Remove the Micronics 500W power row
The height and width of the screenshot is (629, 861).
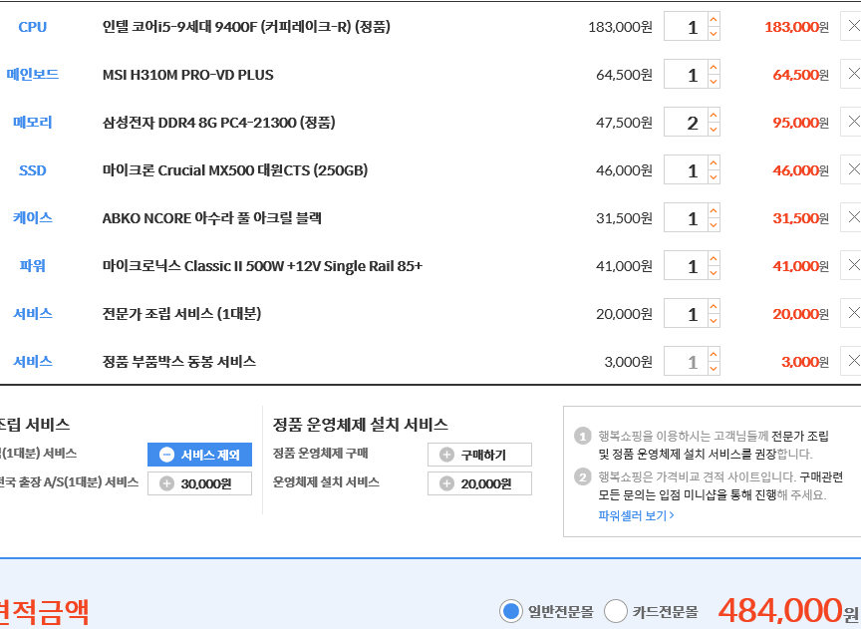[852, 265]
